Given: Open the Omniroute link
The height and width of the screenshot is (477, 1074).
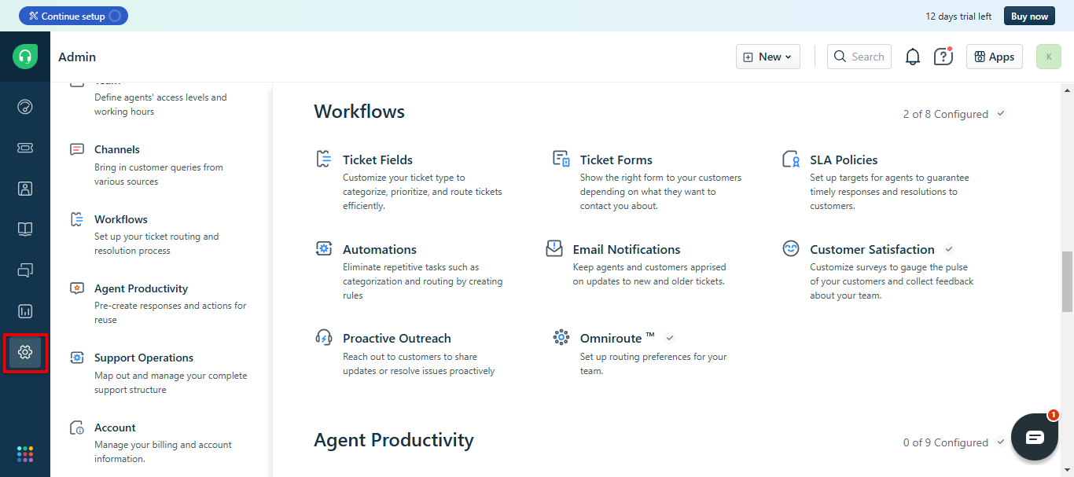Looking at the screenshot, I should (x=617, y=338).
